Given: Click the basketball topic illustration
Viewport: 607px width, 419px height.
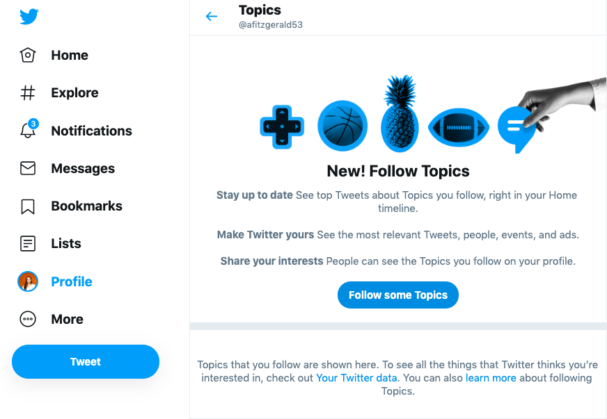Looking at the screenshot, I should click(342, 126).
